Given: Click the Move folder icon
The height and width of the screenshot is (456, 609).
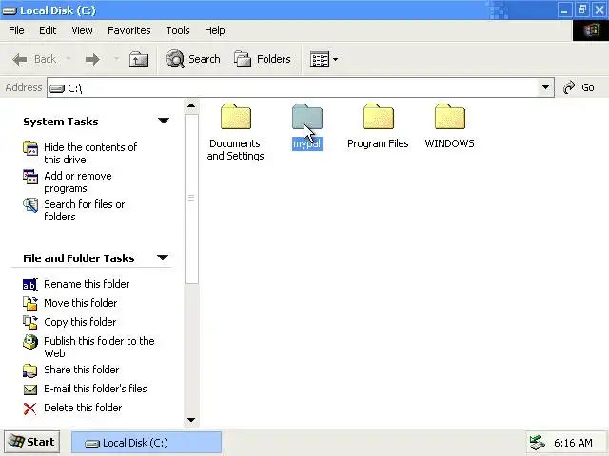Looking at the screenshot, I should [30, 303].
